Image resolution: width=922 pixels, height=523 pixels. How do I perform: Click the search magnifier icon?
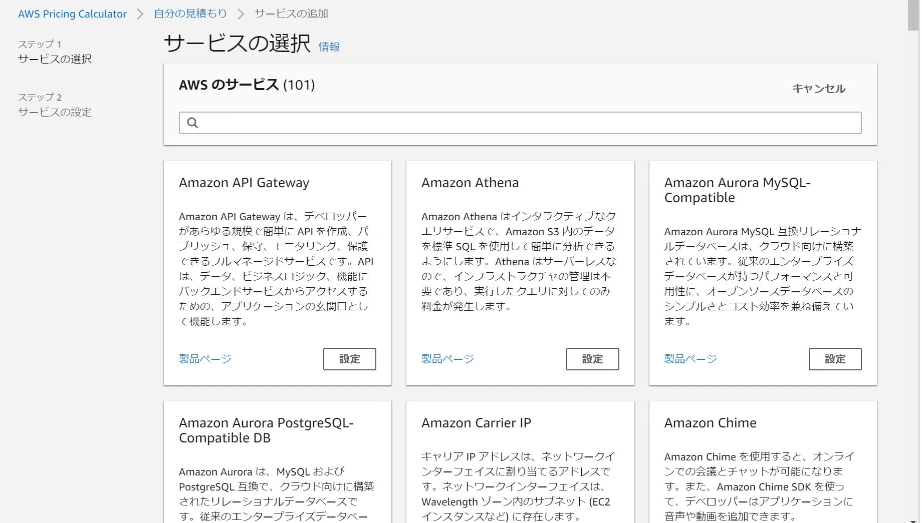coord(192,123)
